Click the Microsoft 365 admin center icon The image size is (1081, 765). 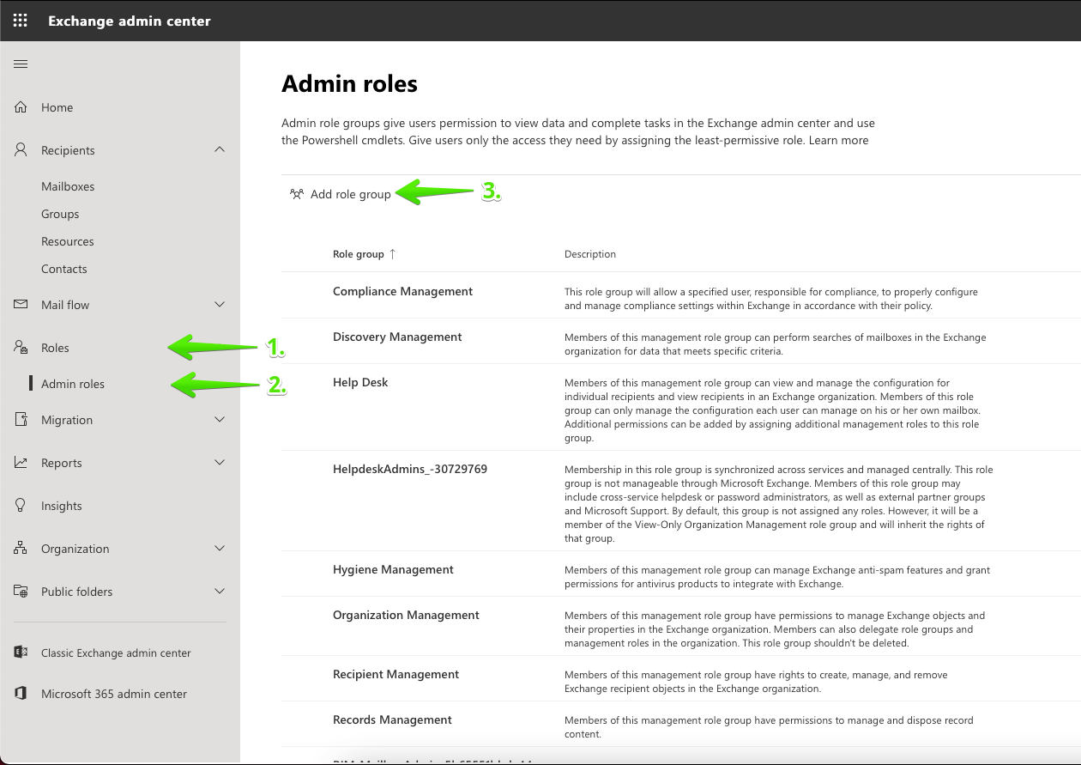pos(21,694)
